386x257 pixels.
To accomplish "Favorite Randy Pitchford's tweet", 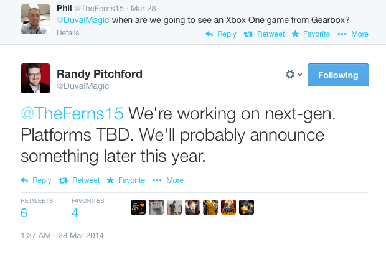I will (126, 180).
